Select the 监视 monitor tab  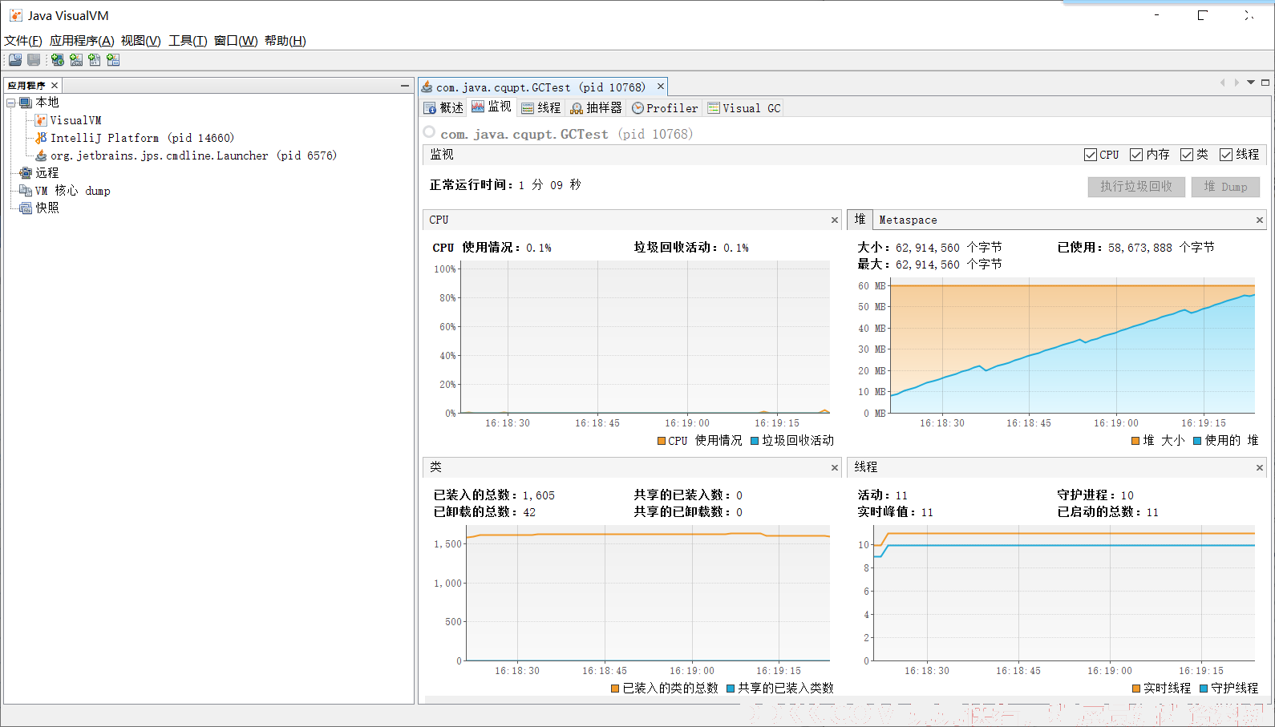coord(492,107)
